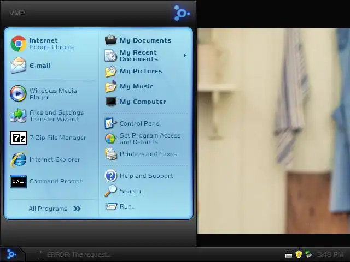Launch Windows Media Player icon
Image resolution: width=350 pixels, height=262 pixels.
pyautogui.click(x=18, y=93)
